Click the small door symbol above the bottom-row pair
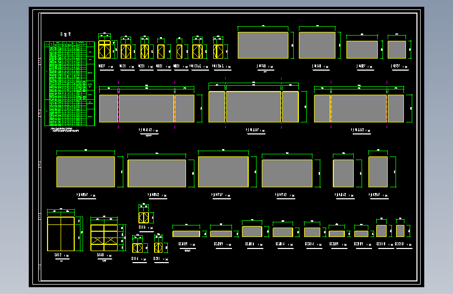Viewport: 453px width, 294px height. pyautogui.click(x=144, y=218)
